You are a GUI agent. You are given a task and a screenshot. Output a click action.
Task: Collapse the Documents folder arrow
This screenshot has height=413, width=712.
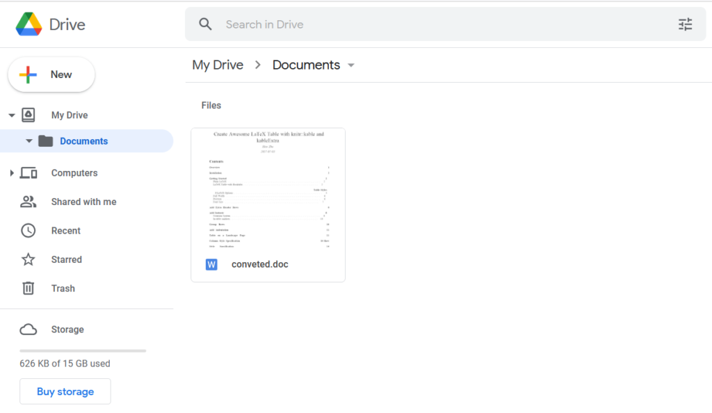tap(29, 141)
